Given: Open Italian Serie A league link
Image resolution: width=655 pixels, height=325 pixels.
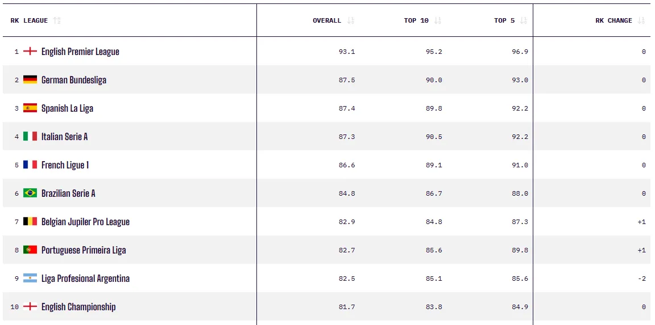Looking at the screenshot, I should [64, 137].
